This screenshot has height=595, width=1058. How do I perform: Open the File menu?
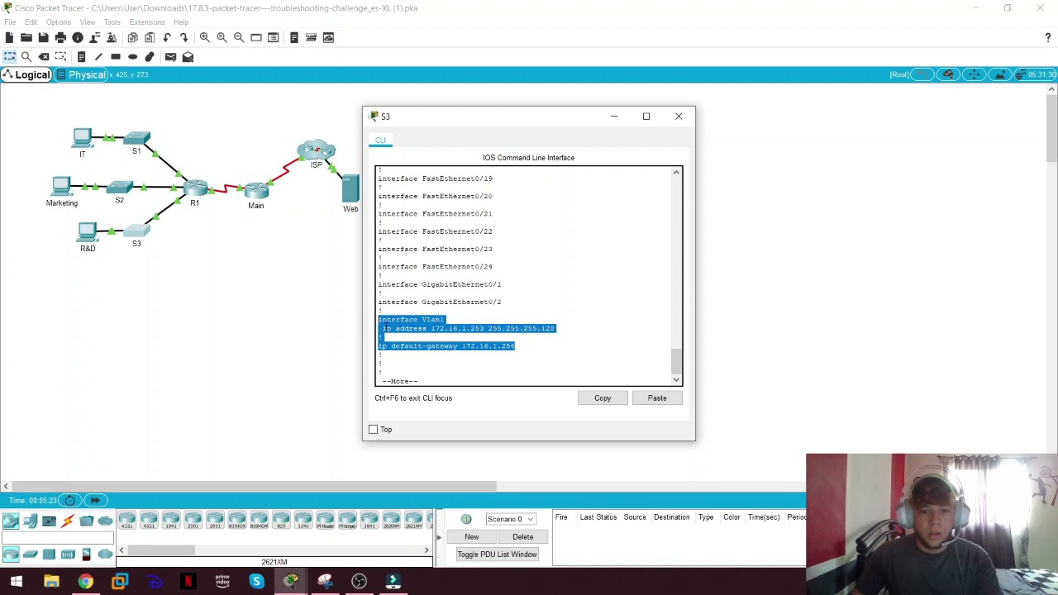(x=10, y=22)
